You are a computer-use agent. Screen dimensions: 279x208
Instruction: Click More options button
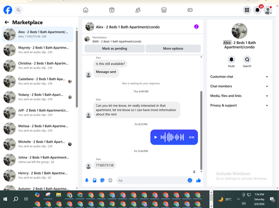(x=173, y=49)
